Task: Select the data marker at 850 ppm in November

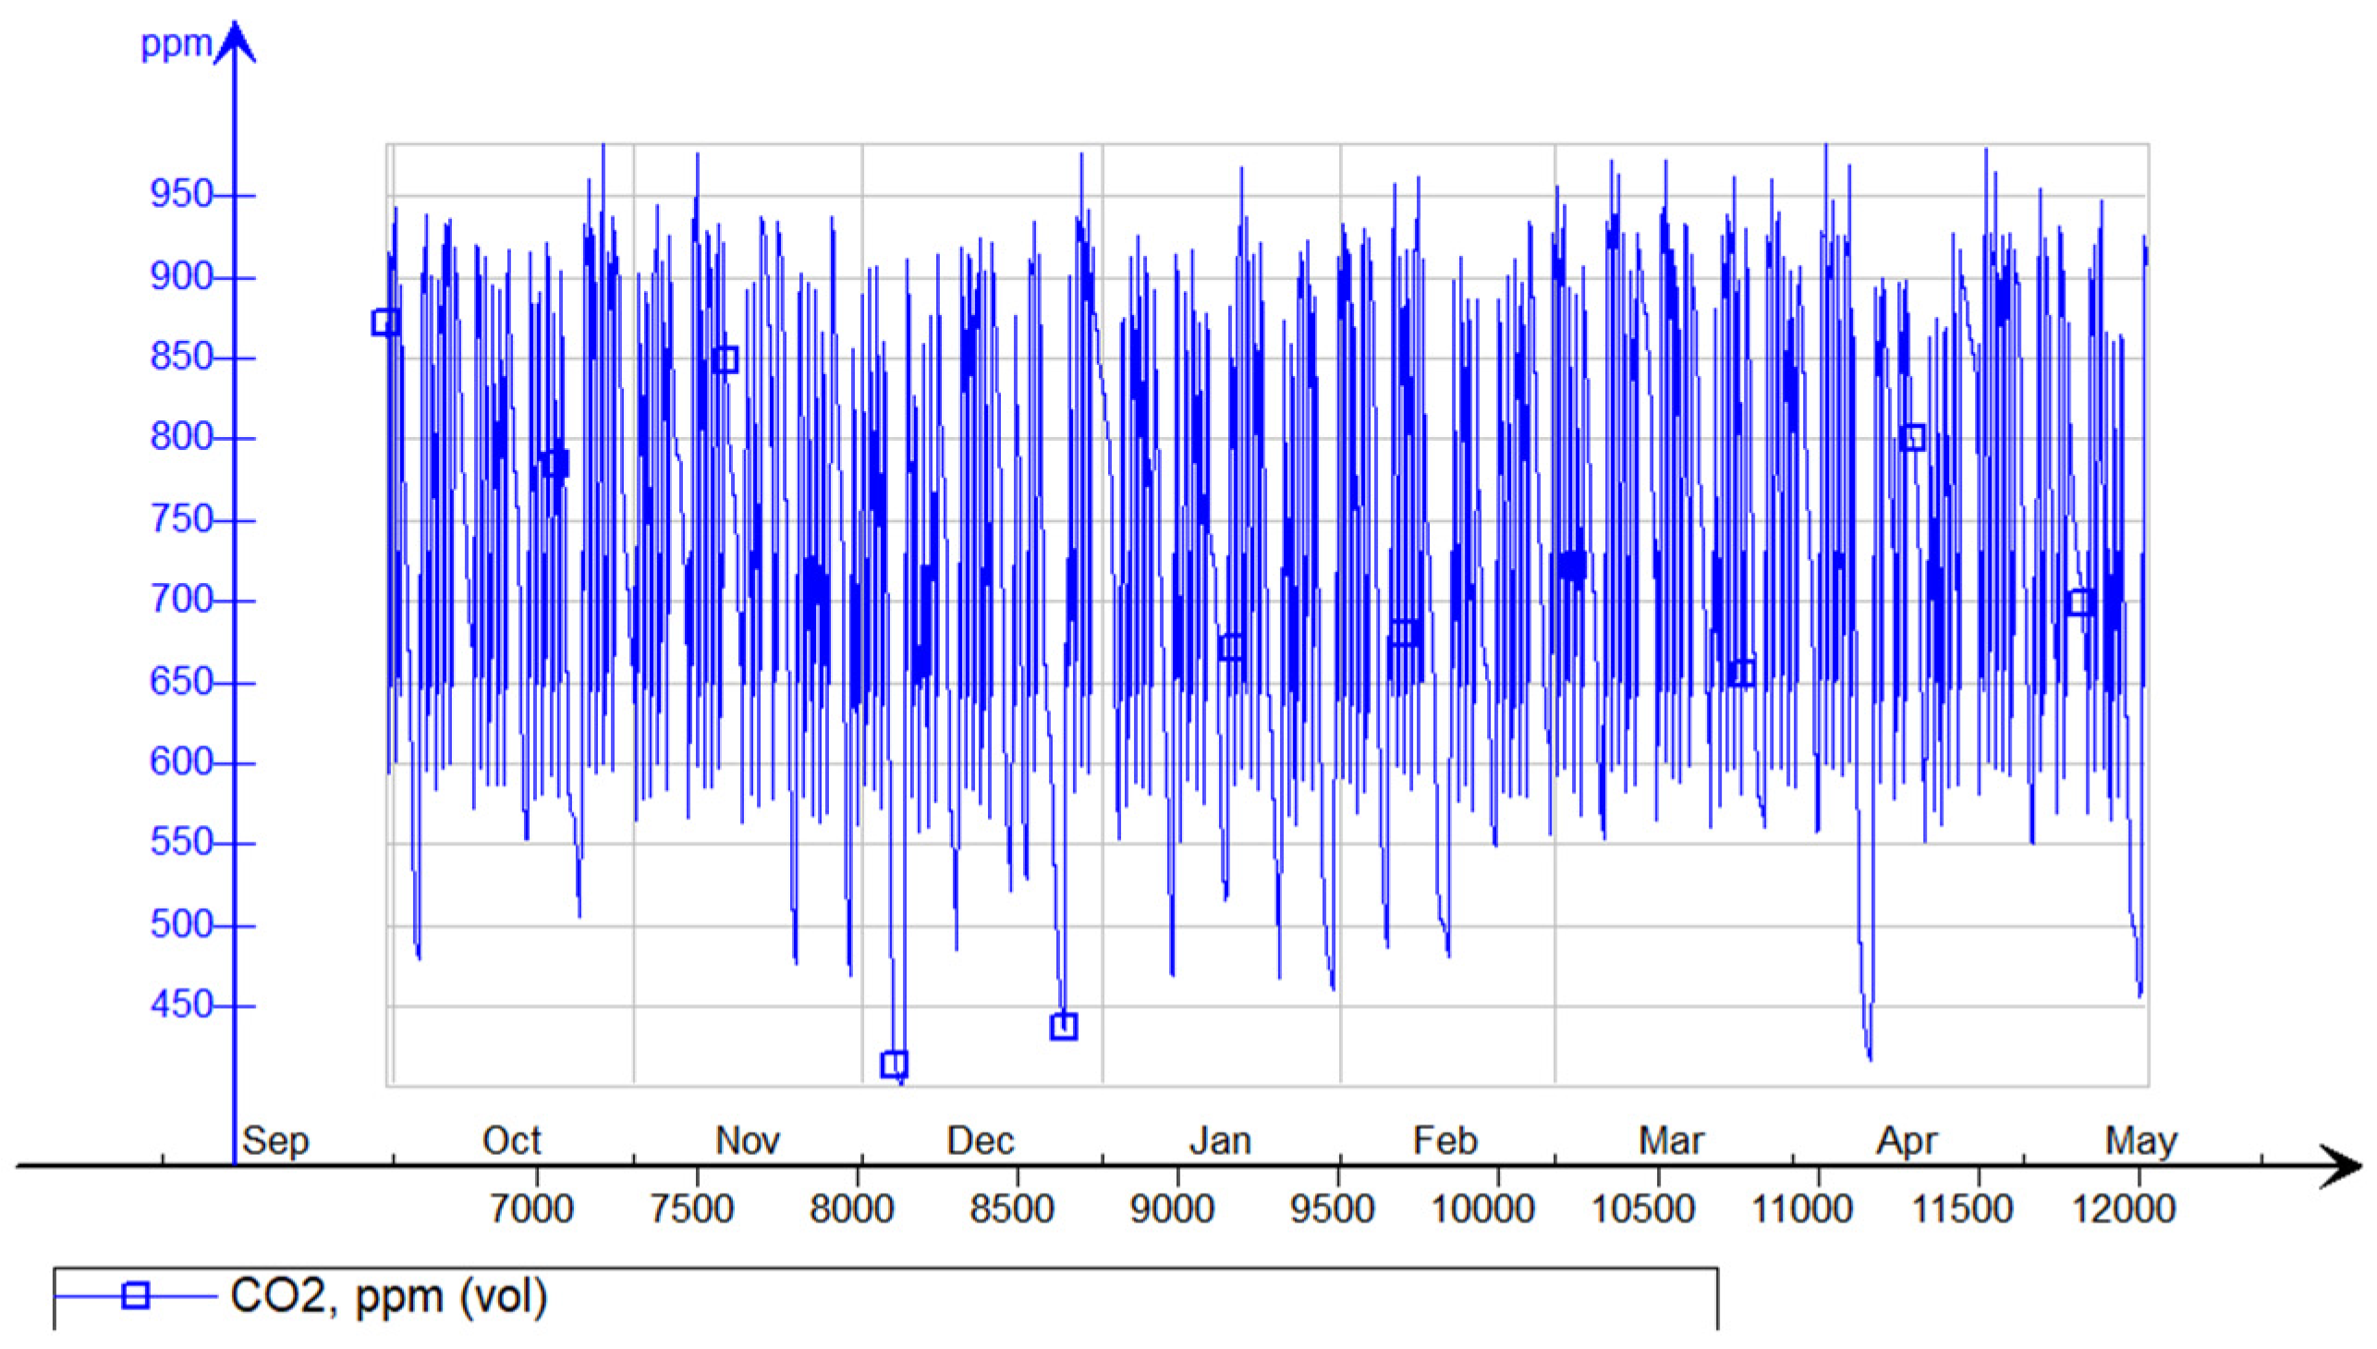Action: (725, 359)
